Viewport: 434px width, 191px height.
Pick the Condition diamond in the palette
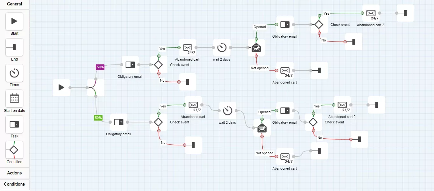[x=14, y=150]
